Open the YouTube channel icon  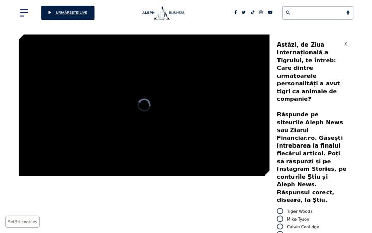click(x=270, y=12)
